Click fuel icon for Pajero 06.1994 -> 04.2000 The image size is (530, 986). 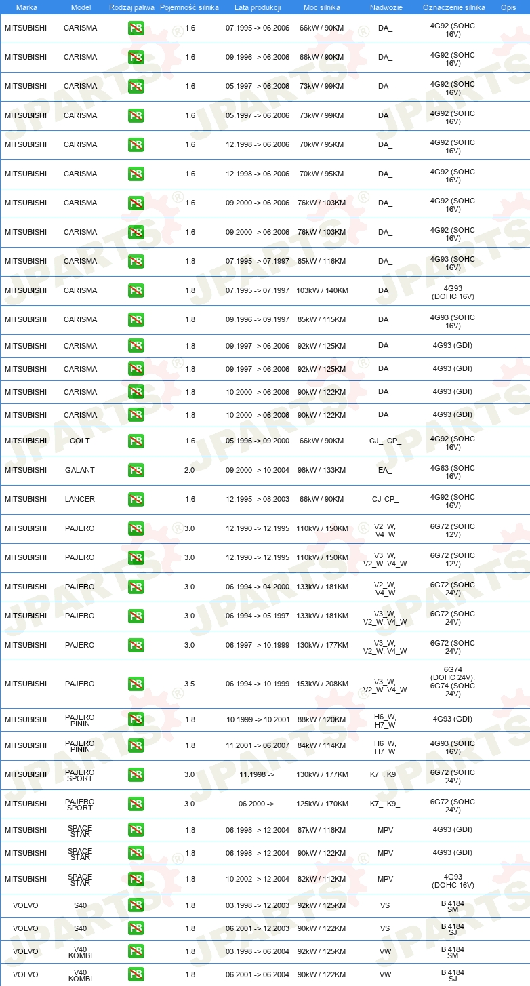(136, 587)
